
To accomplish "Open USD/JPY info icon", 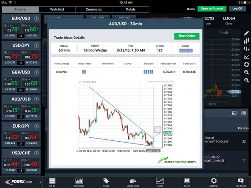I will [x=36, y=45].
